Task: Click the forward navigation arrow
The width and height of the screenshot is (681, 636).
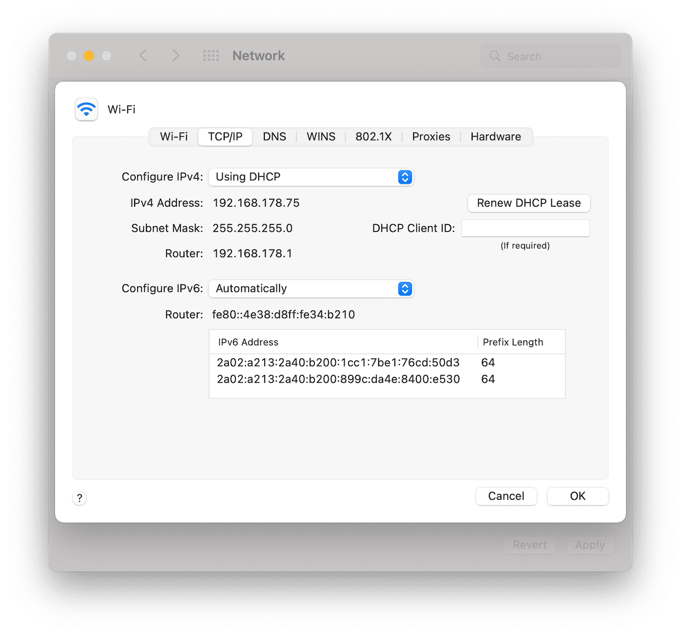Action: tap(175, 55)
